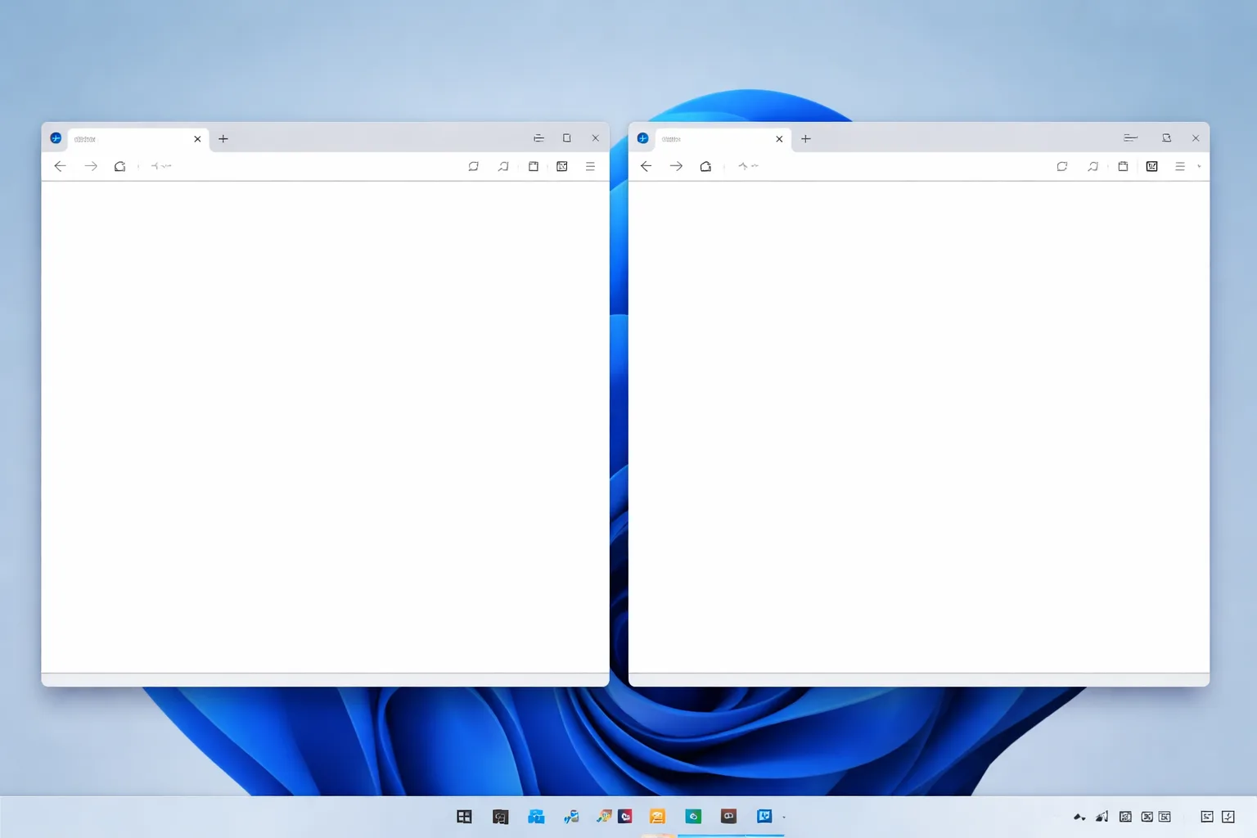1257x838 pixels.
Task: Click the bookmark-flag toolbar icon in the left window
Action: pyautogui.click(x=503, y=166)
